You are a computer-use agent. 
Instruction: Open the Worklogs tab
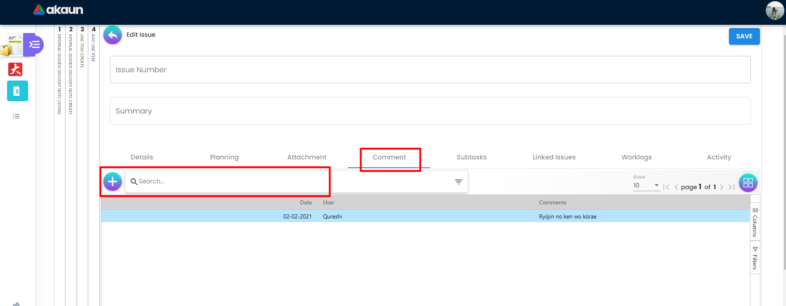(636, 157)
